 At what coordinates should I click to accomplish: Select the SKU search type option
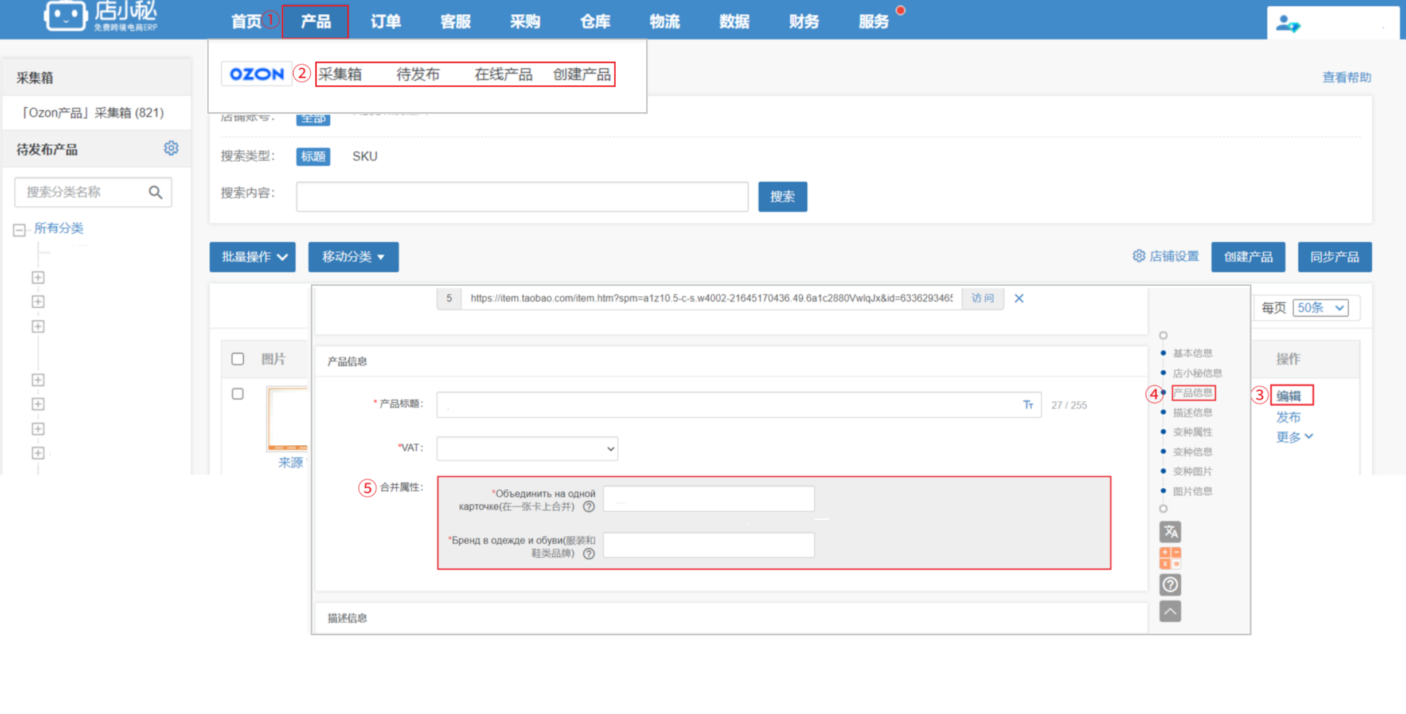[365, 156]
